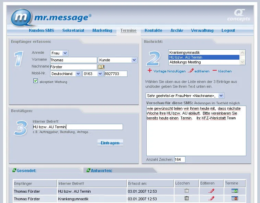
Task: Open the Anrede dropdown showing Frau
Action: click(59, 53)
